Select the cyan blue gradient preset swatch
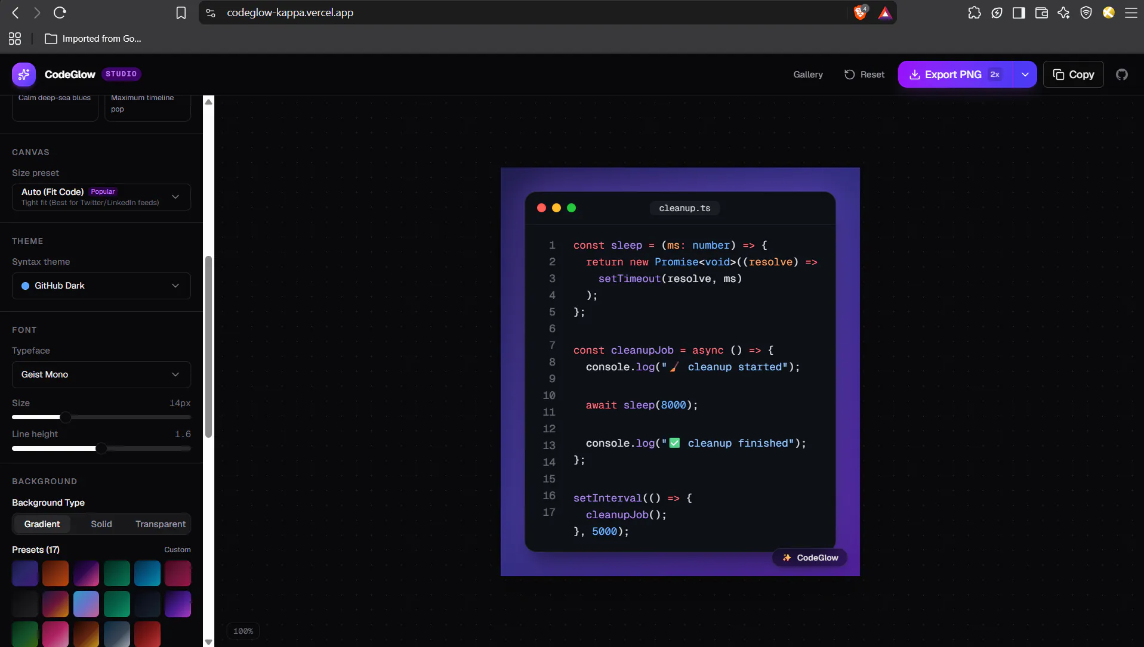This screenshot has width=1144, height=647. (147, 574)
